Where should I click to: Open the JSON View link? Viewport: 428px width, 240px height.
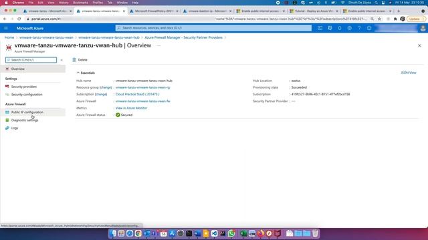409,73
